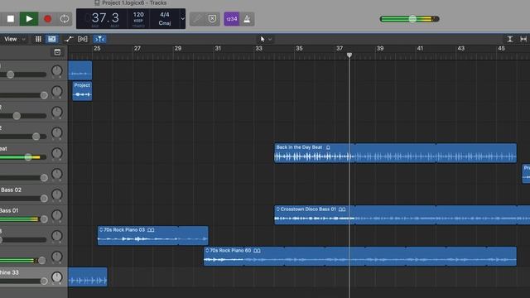This screenshot has width=530, height=298.
Task: Click pan knob on Back in the Day Beat track
Action: pyautogui.click(x=57, y=153)
